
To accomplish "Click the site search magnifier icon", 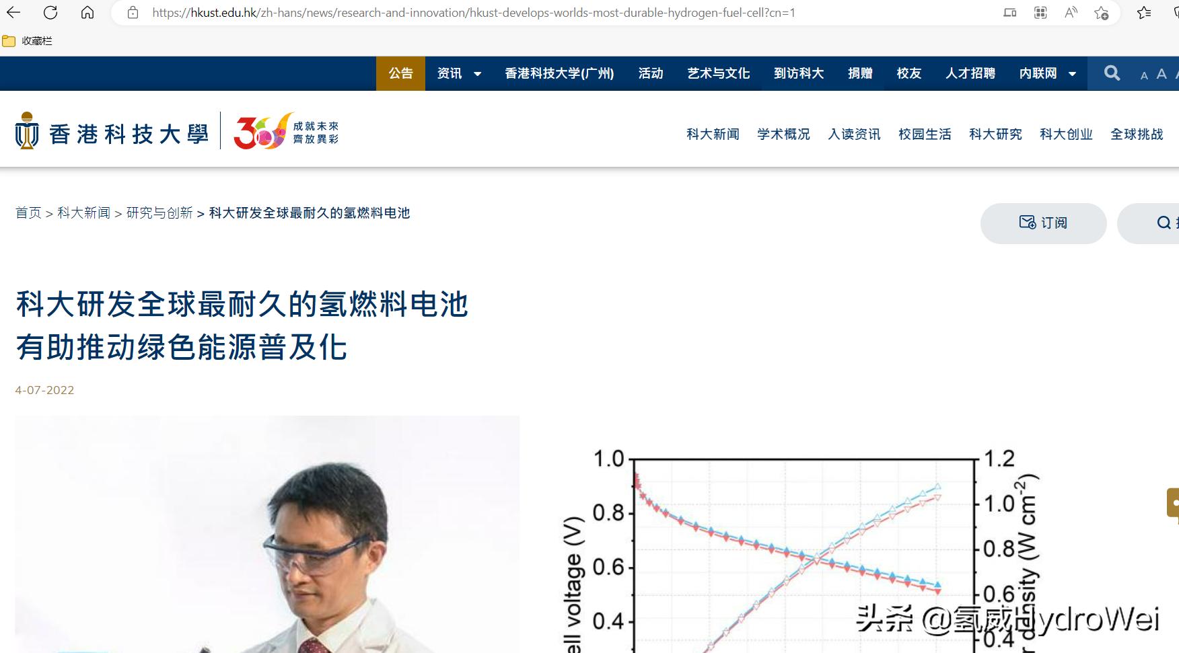I will 1112,73.
